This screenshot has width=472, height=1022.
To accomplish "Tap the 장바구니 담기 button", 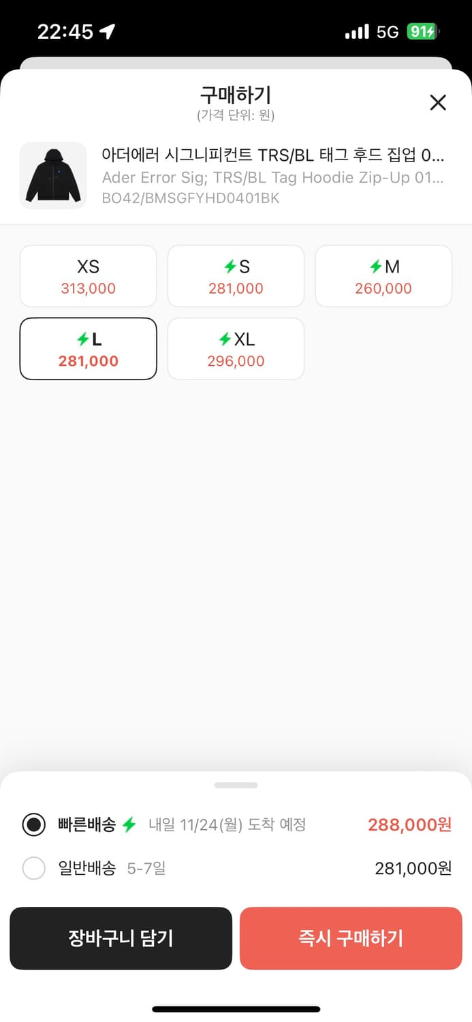I will click(x=121, y=938).
